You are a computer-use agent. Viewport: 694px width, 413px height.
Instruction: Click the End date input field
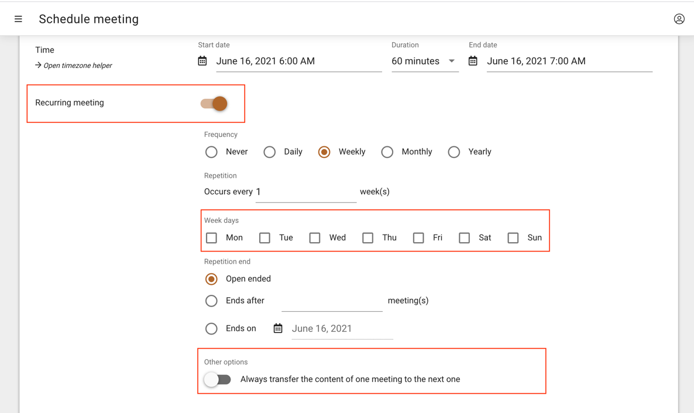pos(569,61)
